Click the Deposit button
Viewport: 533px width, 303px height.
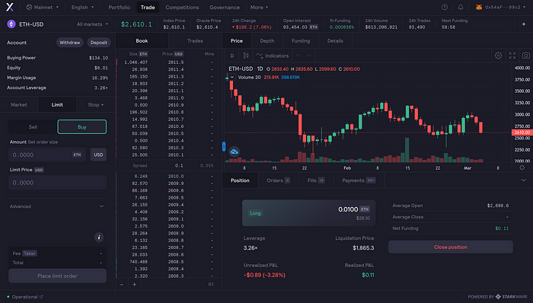point(98,43)
